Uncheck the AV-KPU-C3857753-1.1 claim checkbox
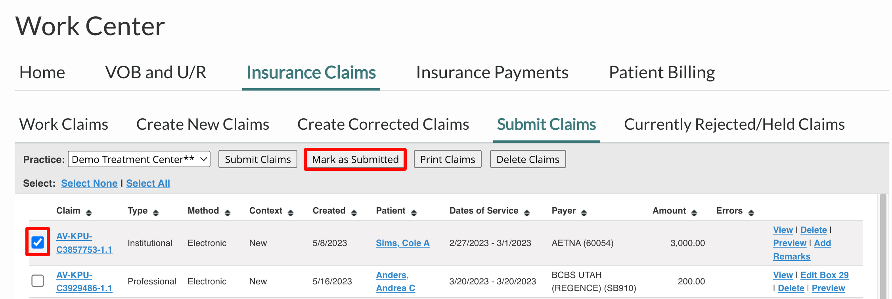Screen dimensions: 892x299 click(x=38, y=242)
